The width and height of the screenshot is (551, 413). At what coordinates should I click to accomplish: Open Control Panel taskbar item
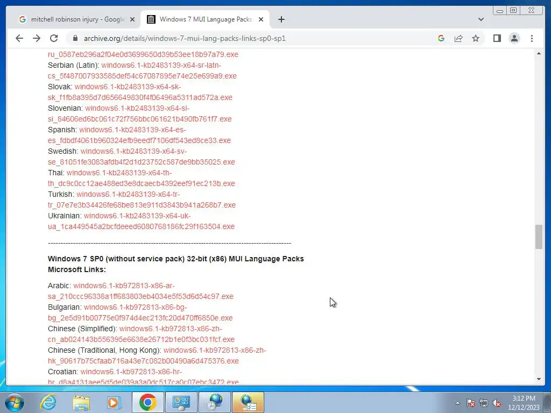click(181, 402)
